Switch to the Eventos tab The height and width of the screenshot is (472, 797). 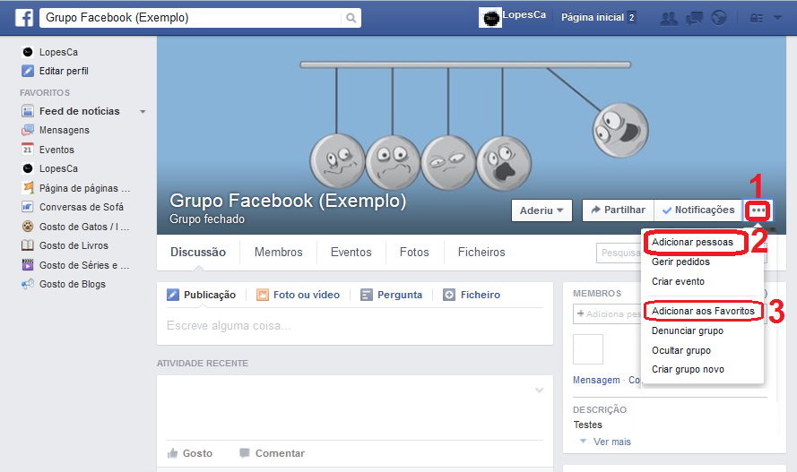point(351,253)
